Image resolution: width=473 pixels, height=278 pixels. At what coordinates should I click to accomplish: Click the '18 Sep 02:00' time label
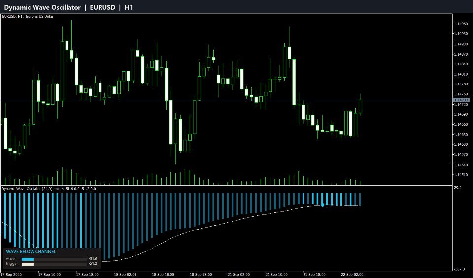pos(125,275)
